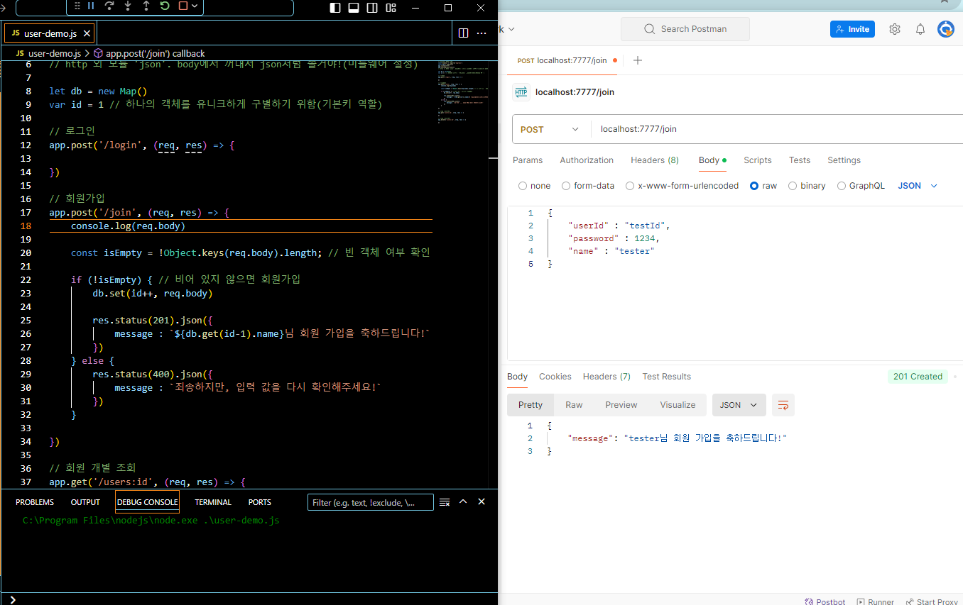Select the form-data body type radio
Image resolution: width=963 pixels, height=605 pixels.
click(566, 186)
